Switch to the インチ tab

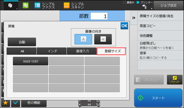tap(51, 51)
